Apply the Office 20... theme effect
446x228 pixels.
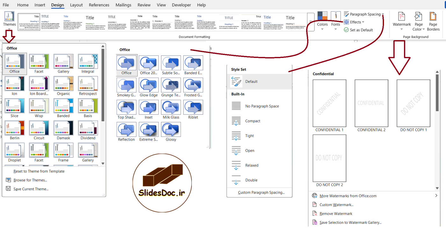(x=149, y=66)
